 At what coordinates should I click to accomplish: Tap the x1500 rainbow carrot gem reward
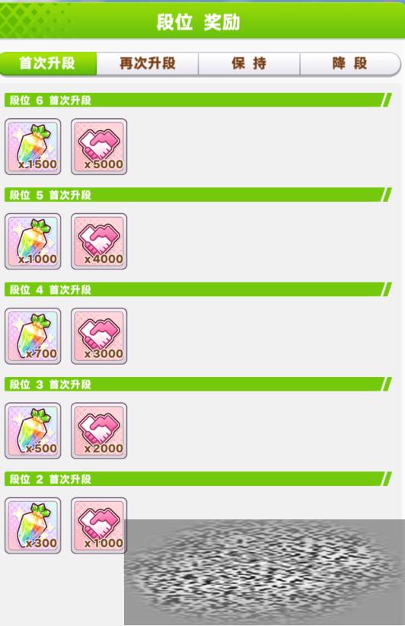(33, 146)
